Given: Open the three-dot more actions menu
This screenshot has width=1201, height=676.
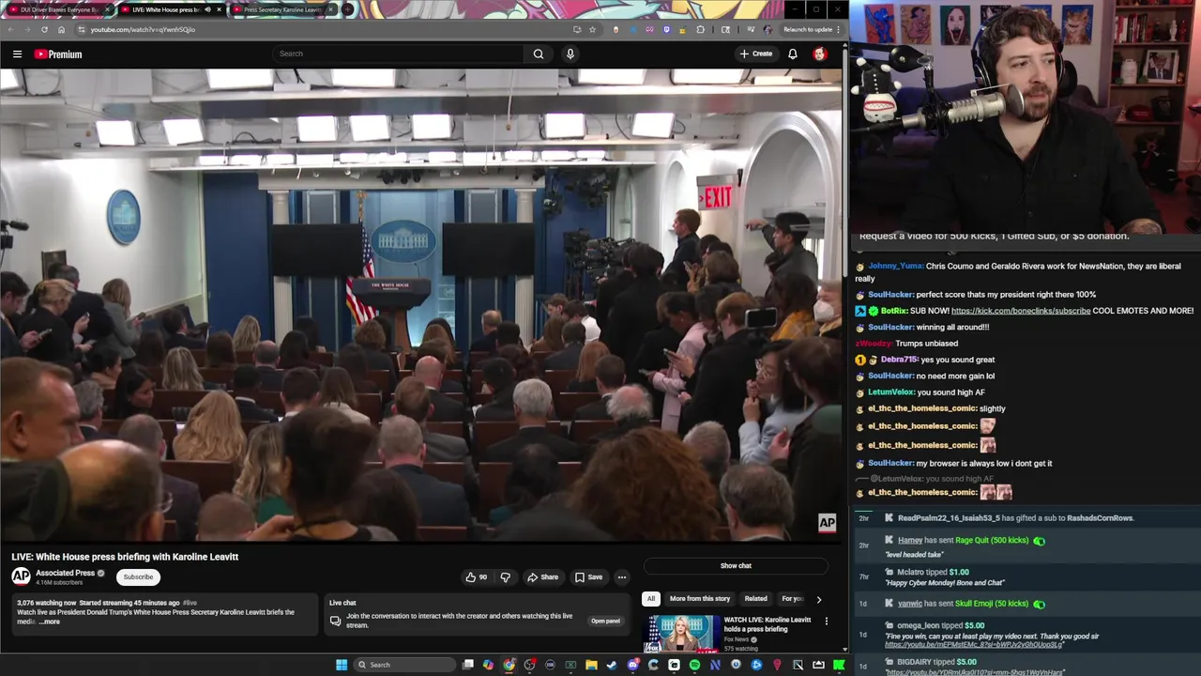Looking at the screenshot, I should tap(621, 576).
